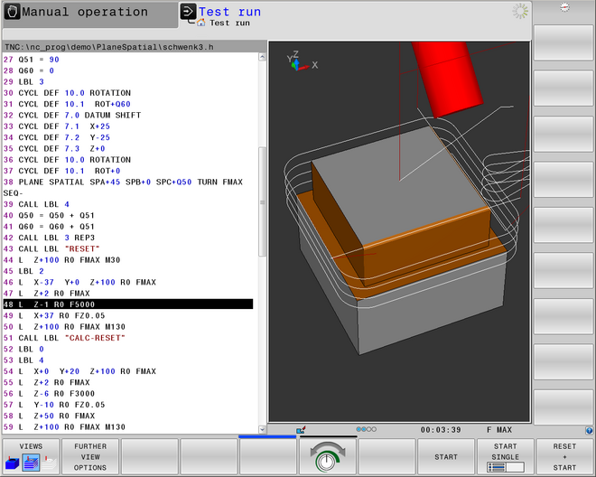The width and height of the screenshot is (596, 477).
Task: Click the XYZ axis orientation indicator
Action: pyautogui.click(x=299, y=60)
